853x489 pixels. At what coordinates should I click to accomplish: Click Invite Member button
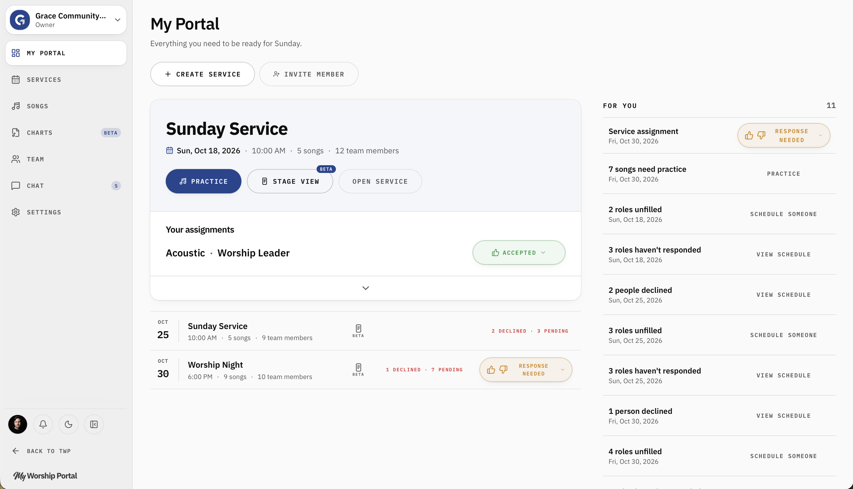point(309,74)
